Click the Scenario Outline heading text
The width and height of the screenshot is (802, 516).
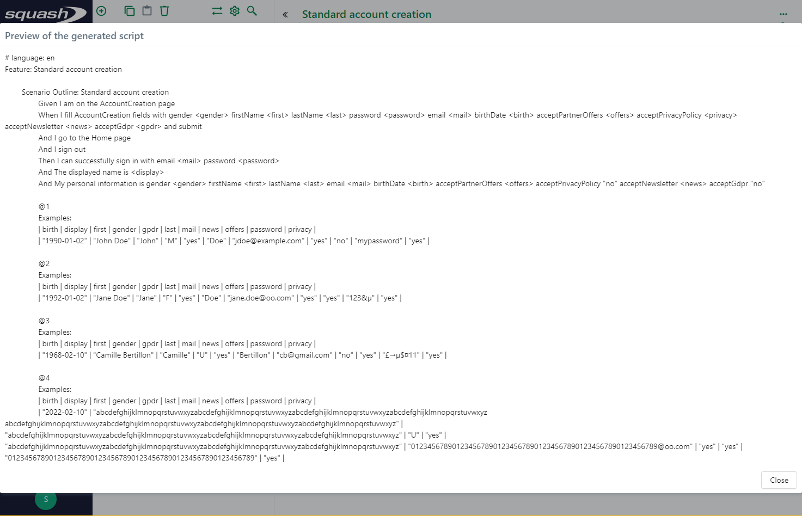click(x=95, y=92)
